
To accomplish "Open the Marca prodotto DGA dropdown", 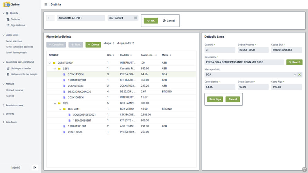I will pos(295,74).
